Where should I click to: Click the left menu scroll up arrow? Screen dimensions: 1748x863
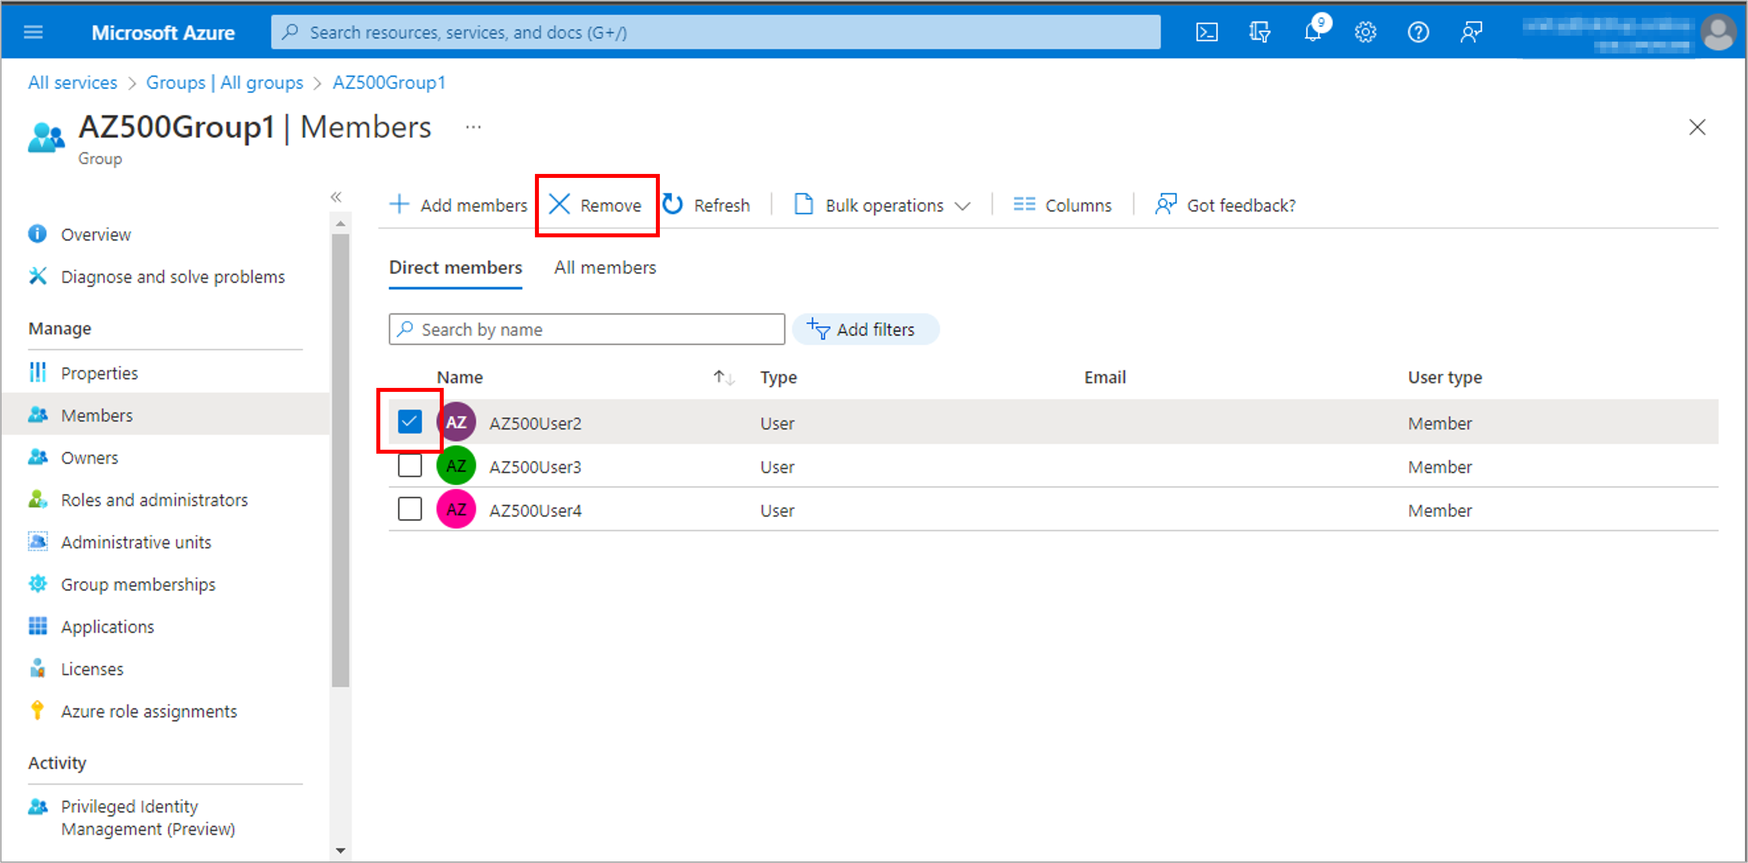341,224
